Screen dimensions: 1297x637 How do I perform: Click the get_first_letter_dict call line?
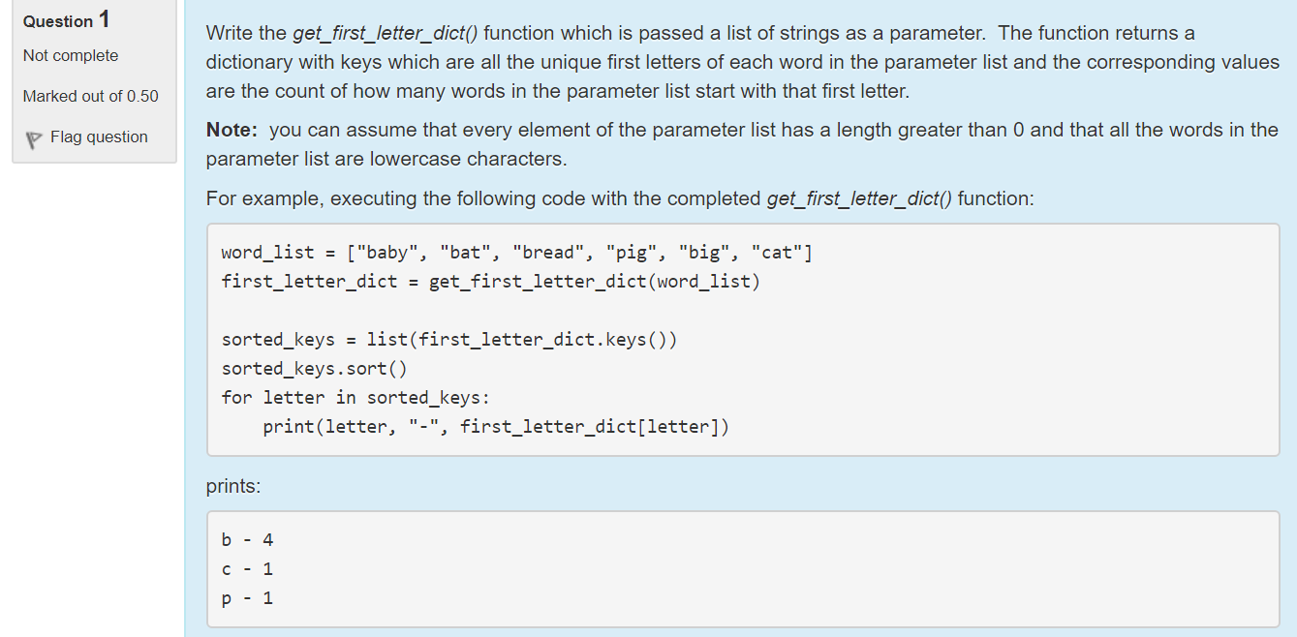pyautogui.click(x=490, y=281)
